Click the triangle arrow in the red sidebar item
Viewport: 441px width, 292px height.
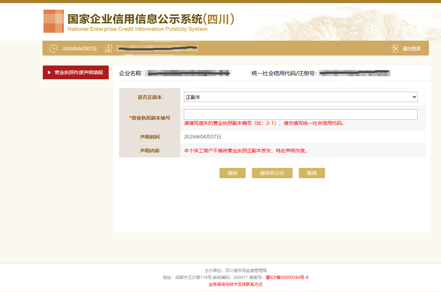(x=49, y=72)
